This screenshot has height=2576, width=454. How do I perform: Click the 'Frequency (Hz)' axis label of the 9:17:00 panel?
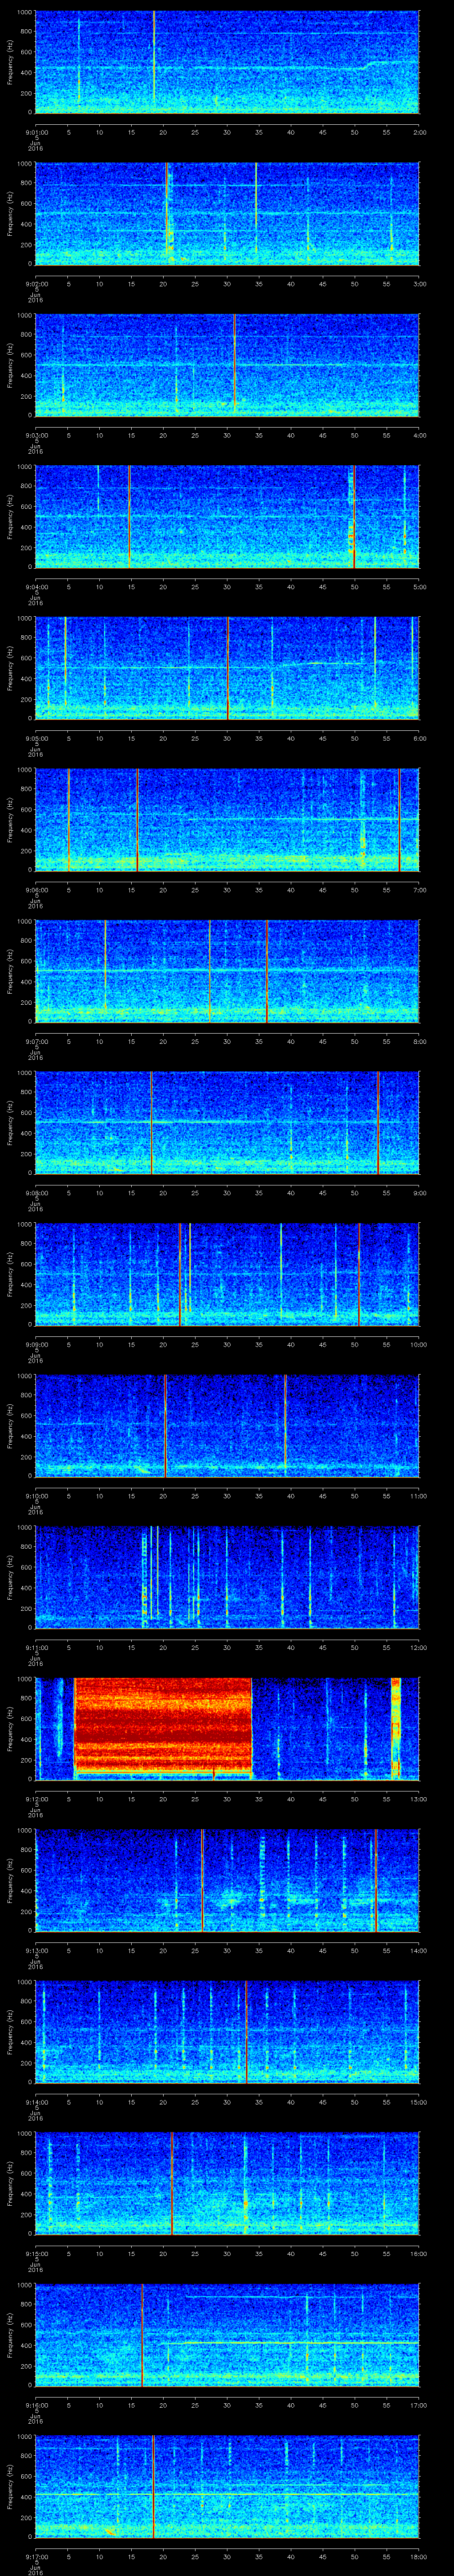point(10,2486)
